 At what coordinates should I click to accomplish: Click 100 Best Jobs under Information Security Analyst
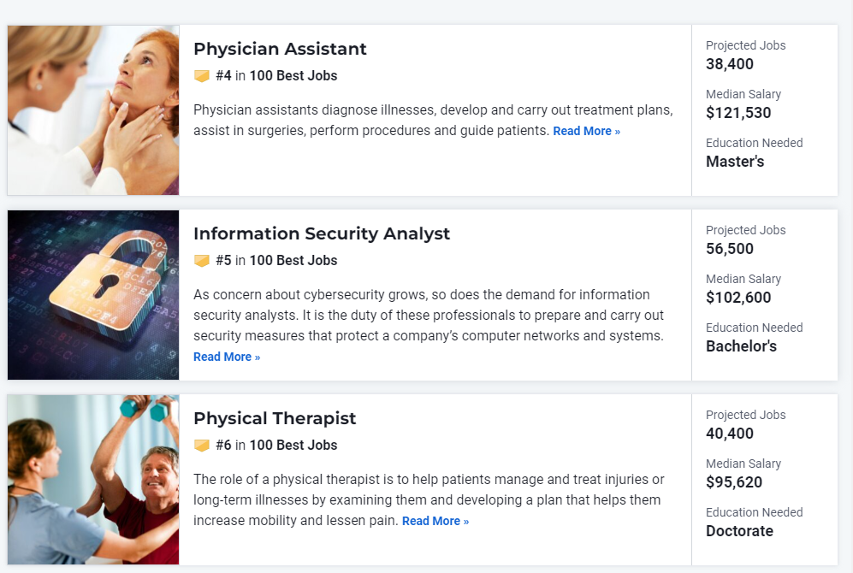pyautogui.click(x=293, y=260)
